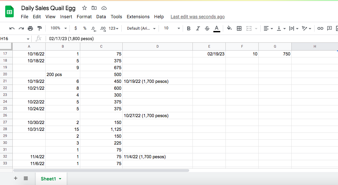Select the date cell 02/19/23
The height and width of the screenshot is (185, 338).
(209, 54)
